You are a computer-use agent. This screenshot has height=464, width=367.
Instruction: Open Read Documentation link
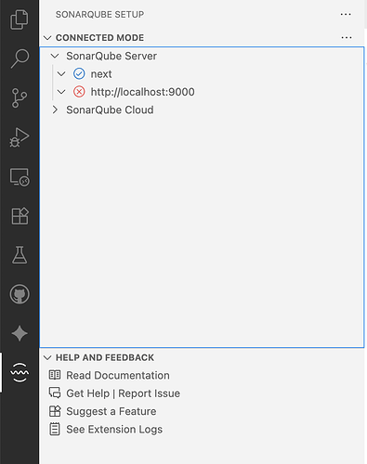coord(118,375)
